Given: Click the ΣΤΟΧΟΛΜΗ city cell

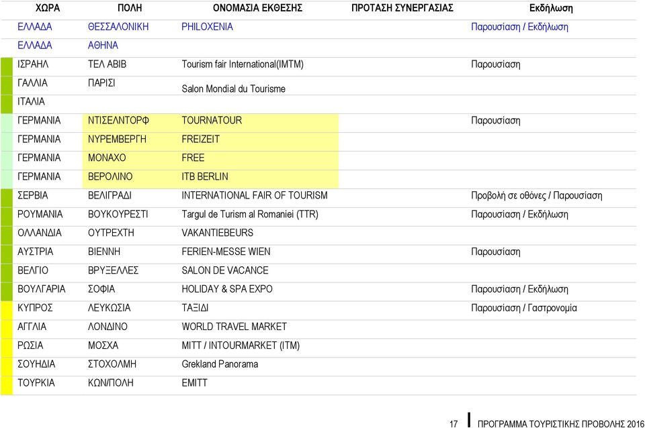Looking at the screenshot, I should 112,364.
